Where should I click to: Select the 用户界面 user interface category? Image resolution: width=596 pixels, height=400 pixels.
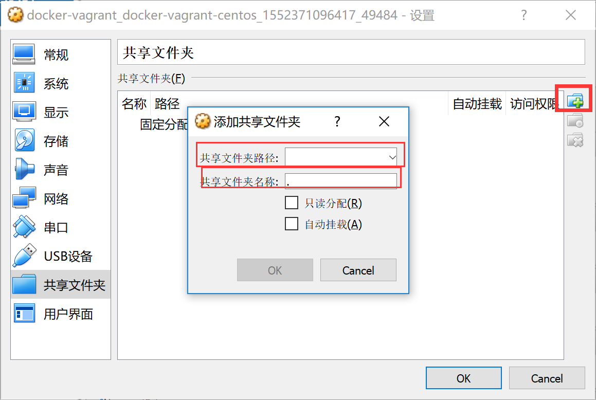tap(68, 314)
